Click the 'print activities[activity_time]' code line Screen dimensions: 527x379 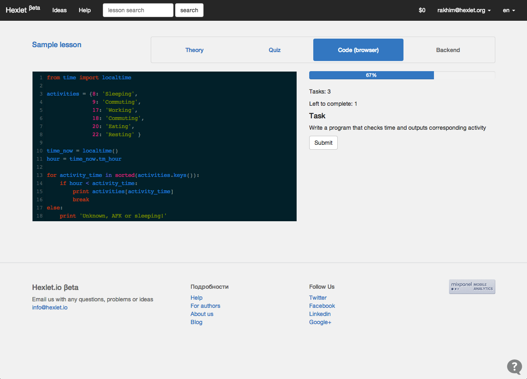123,192
